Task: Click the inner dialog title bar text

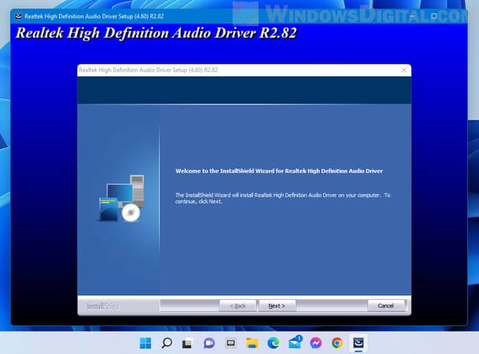Action: point(148,70)
